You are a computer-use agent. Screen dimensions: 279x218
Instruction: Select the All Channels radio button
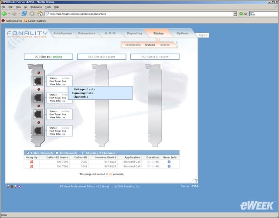tap(57, 153)
